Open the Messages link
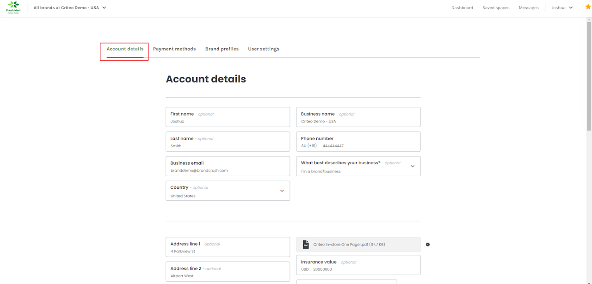The image size is (592, 284). click(x=529, y=8)
